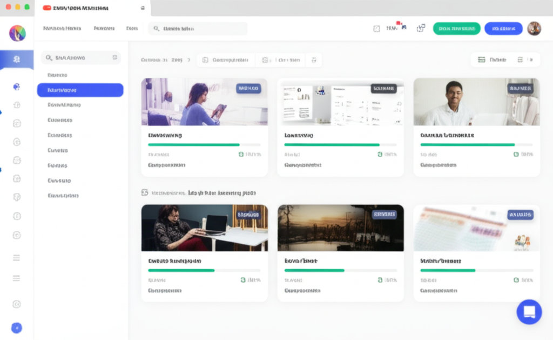Open the user profile avatar
Viewport: 553px width, 340px height.
(534, 29)
